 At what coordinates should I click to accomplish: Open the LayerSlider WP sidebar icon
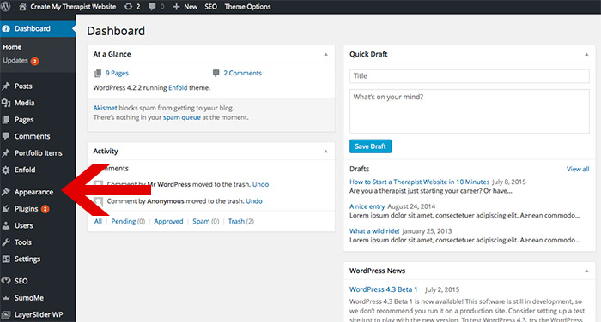coord(6,315)
